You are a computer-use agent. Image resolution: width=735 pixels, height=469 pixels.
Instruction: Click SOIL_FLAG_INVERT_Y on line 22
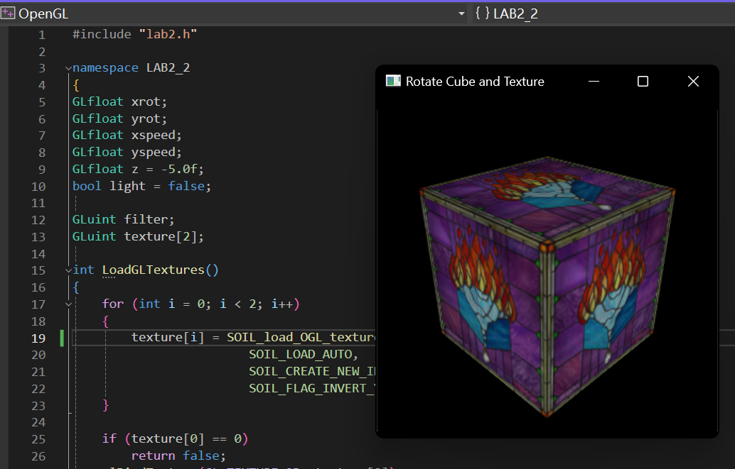[x=312, y=388]
